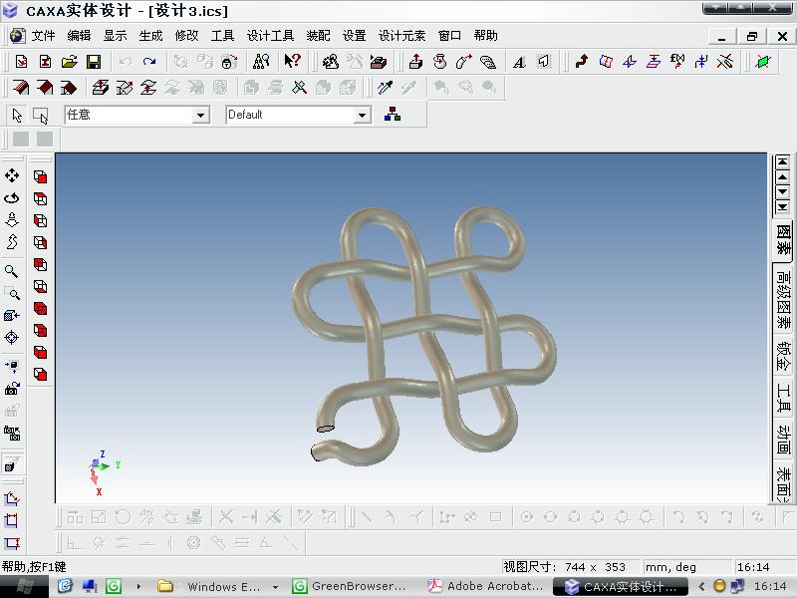Choose the bottommost red cube rendering style
The width and height of the screenshot is (797, 598).
pos(40,375)
